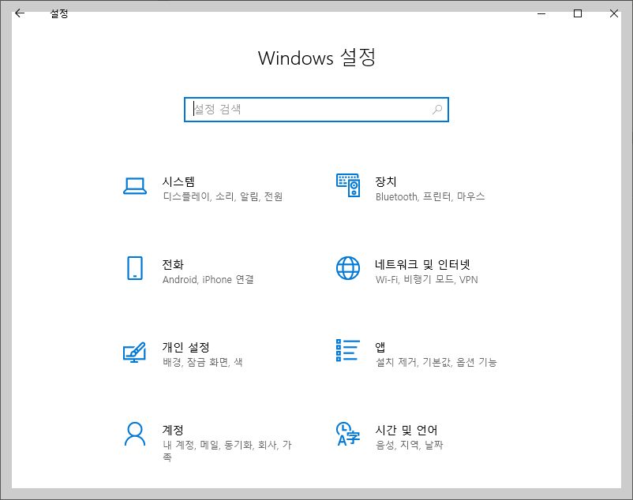
Task: Close the 설정 window
Action: [614, 13]
